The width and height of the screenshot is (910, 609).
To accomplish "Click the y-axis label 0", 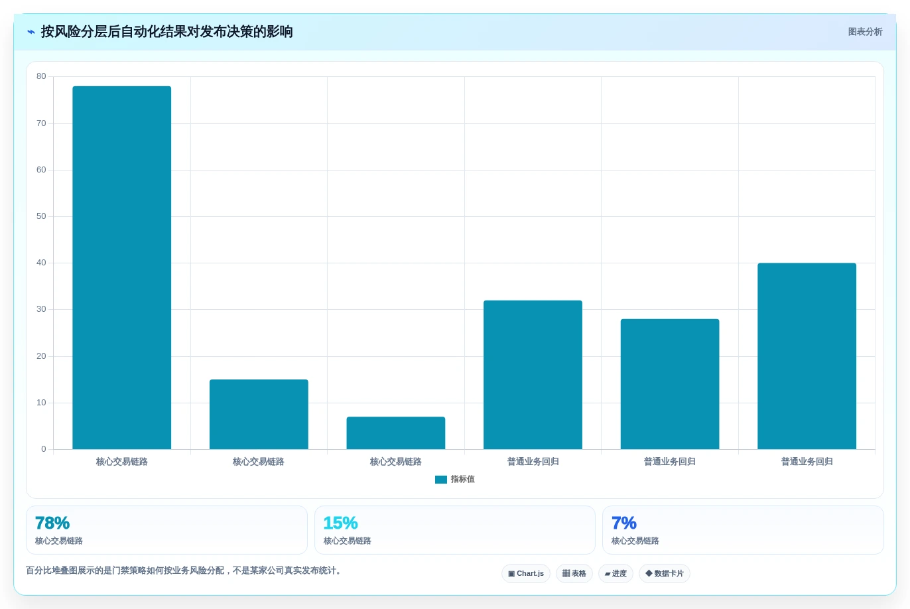I will [44, 449].
